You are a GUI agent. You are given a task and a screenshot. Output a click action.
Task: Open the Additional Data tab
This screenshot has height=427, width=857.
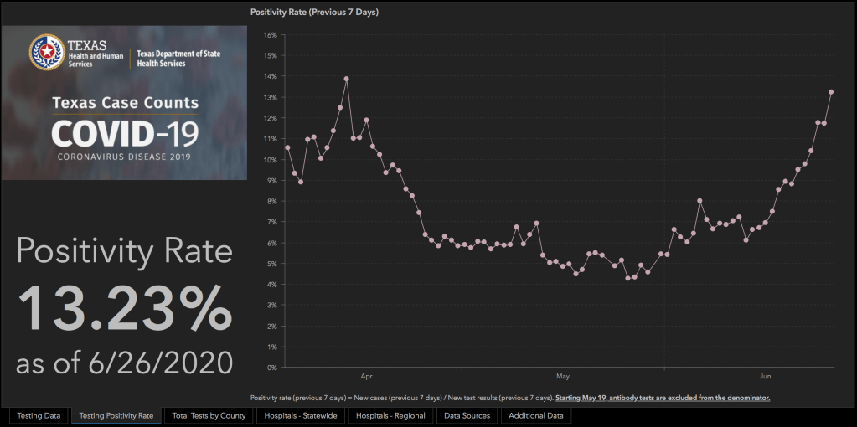tap(538, 415)
